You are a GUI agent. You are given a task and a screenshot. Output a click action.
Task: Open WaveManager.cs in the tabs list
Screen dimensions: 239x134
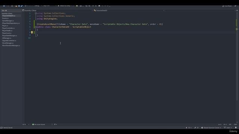click(x=8, y=43)
